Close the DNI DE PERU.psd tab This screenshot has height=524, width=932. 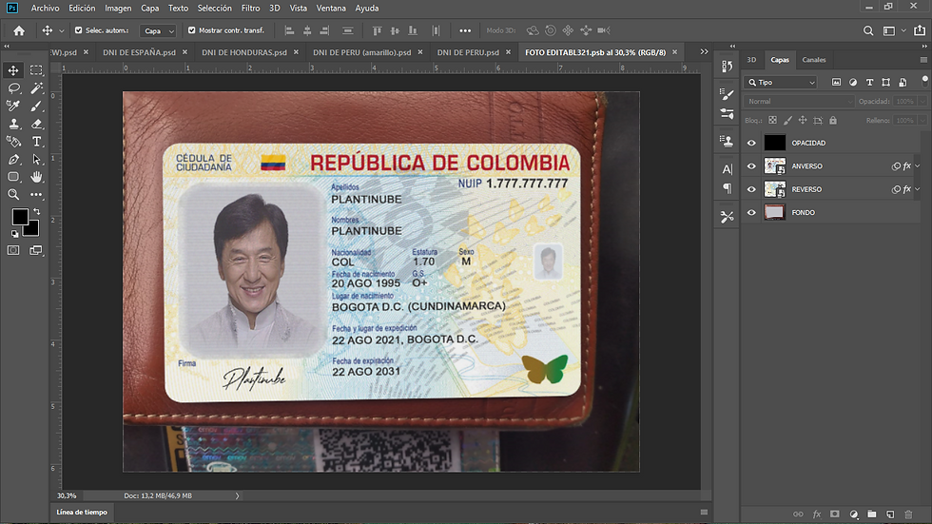point(508,52)
